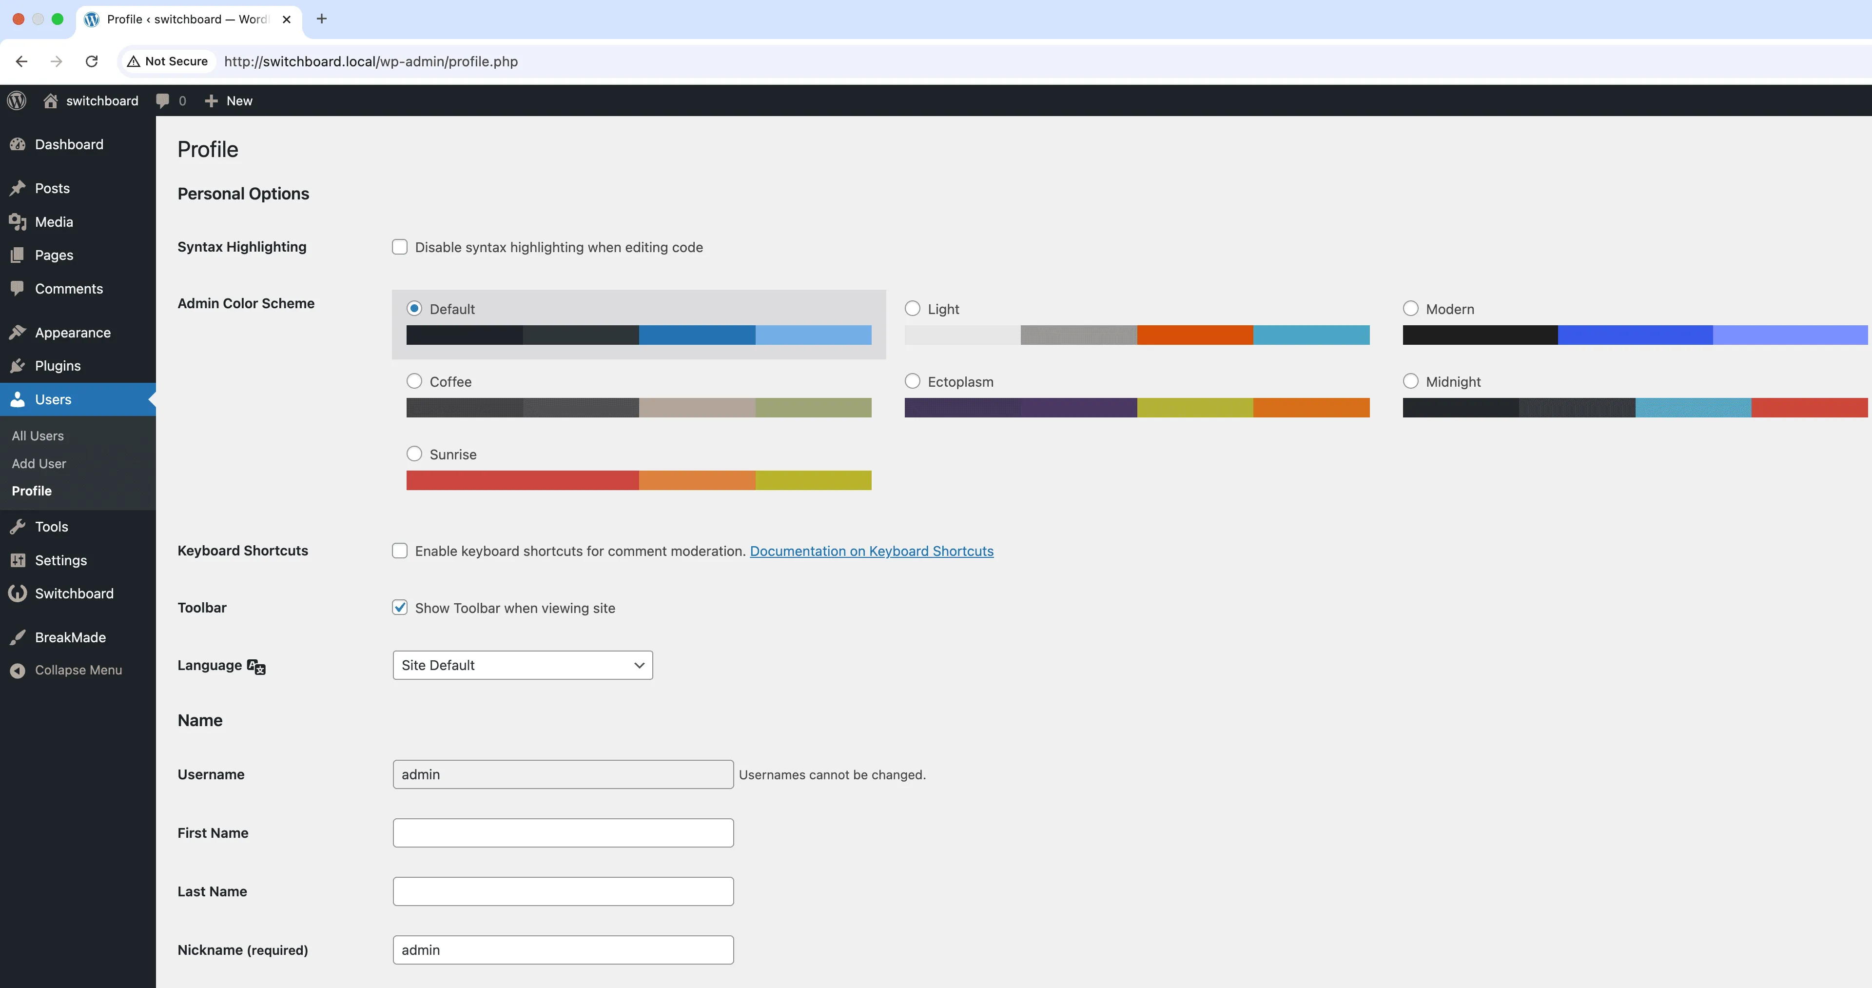This screenshot has height=988, width=1872.
Task: Click the Sunrise color scheme swatch
Action: [639, 480]
